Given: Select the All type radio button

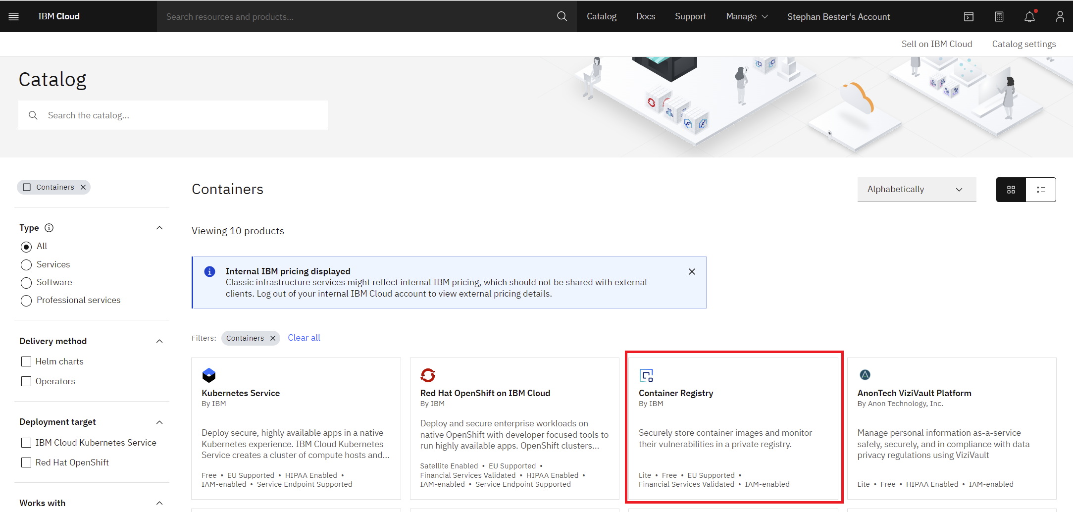Looking at the screenshot, I should (x=26, y=247).
